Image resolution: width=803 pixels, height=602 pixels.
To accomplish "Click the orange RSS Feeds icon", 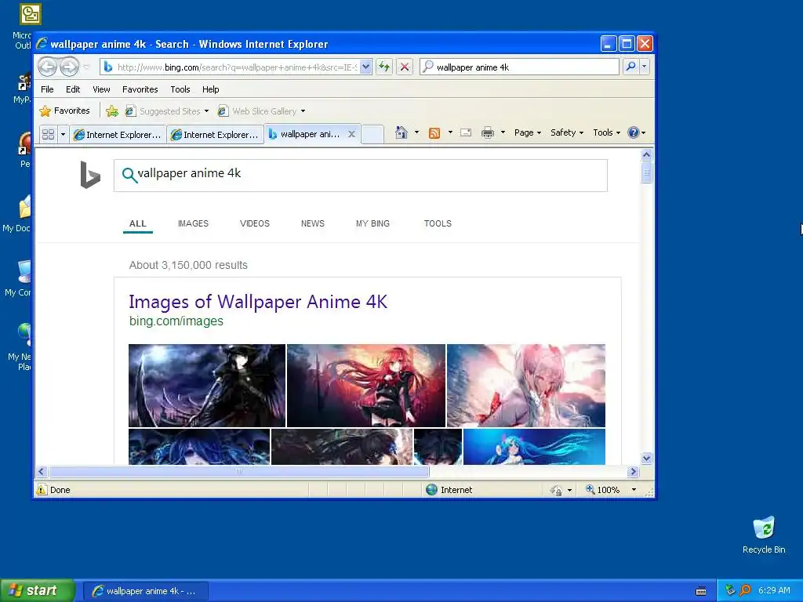I will pos(434,133).
